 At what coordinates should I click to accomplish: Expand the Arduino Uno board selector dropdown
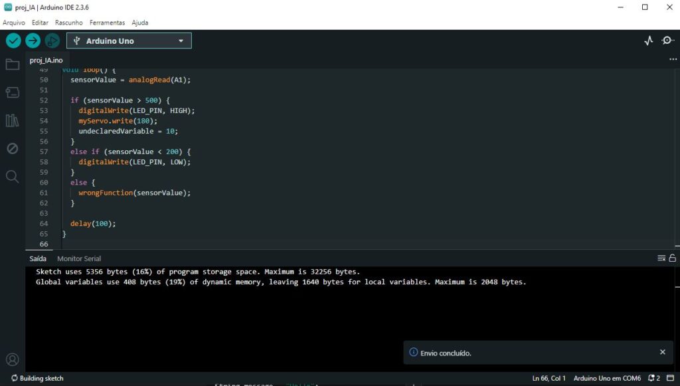[x=129, y=41]
